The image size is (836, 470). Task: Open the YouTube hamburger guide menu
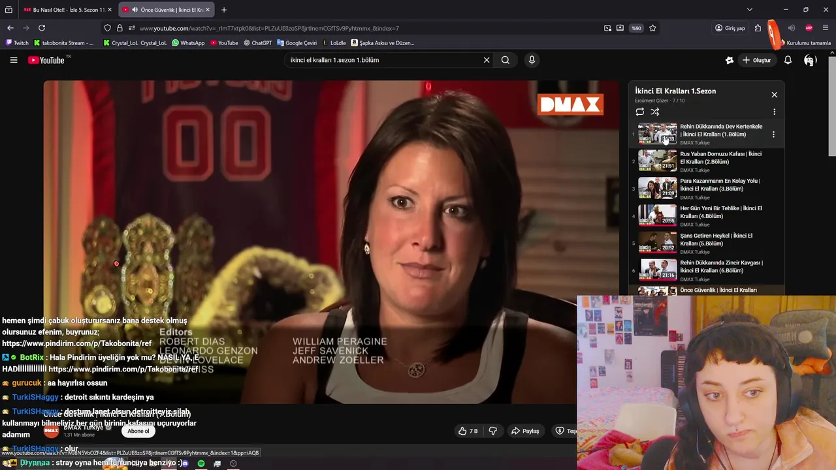[14, 60]
